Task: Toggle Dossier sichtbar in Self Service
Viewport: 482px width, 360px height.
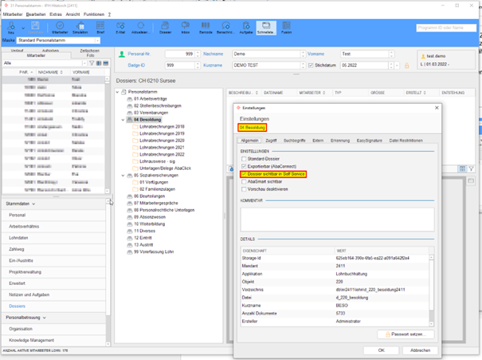Action: [x=244, y=174]
